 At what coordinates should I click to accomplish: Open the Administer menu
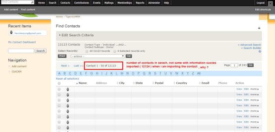[154, 3]
